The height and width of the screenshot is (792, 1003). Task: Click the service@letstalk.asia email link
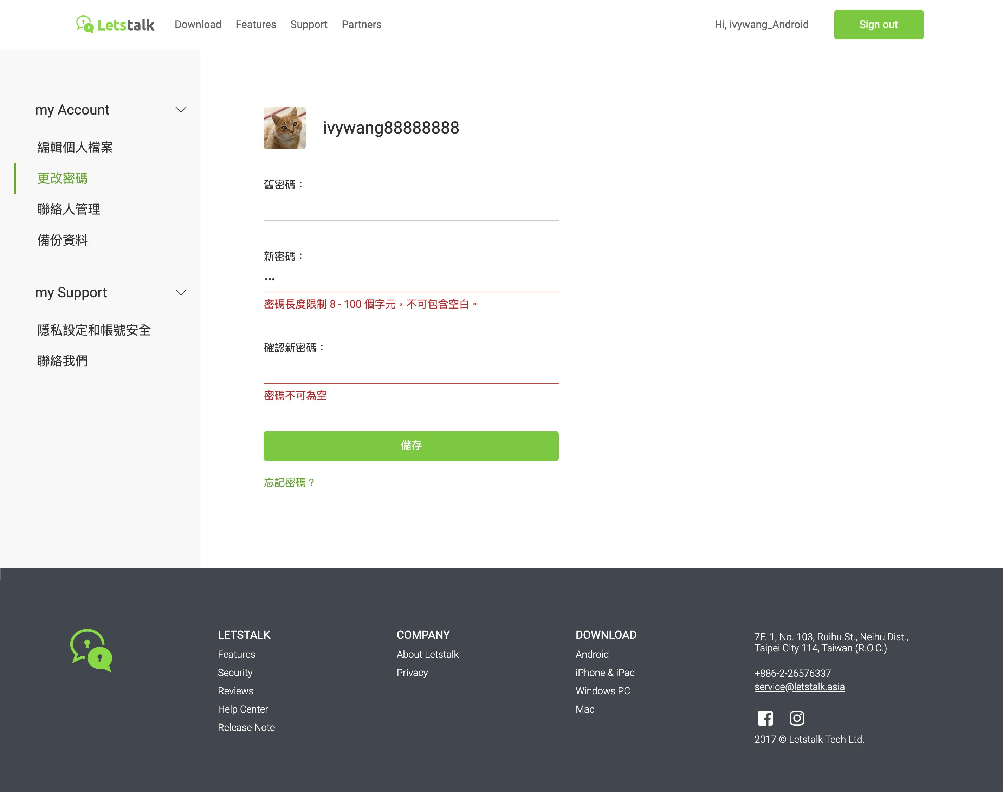pos(800,687)
